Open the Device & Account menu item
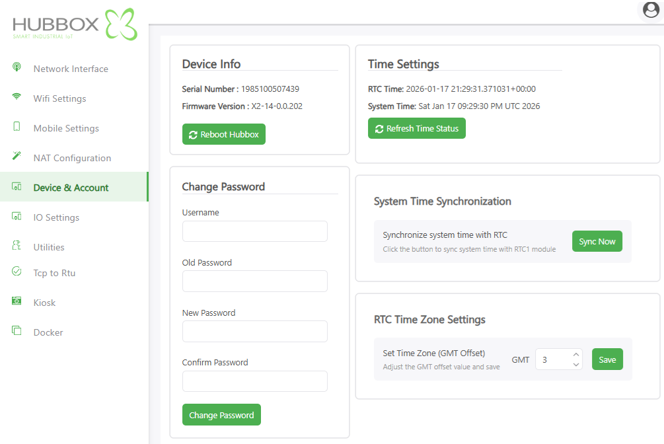The image size is (664, 444). click(x=71, y=188)
